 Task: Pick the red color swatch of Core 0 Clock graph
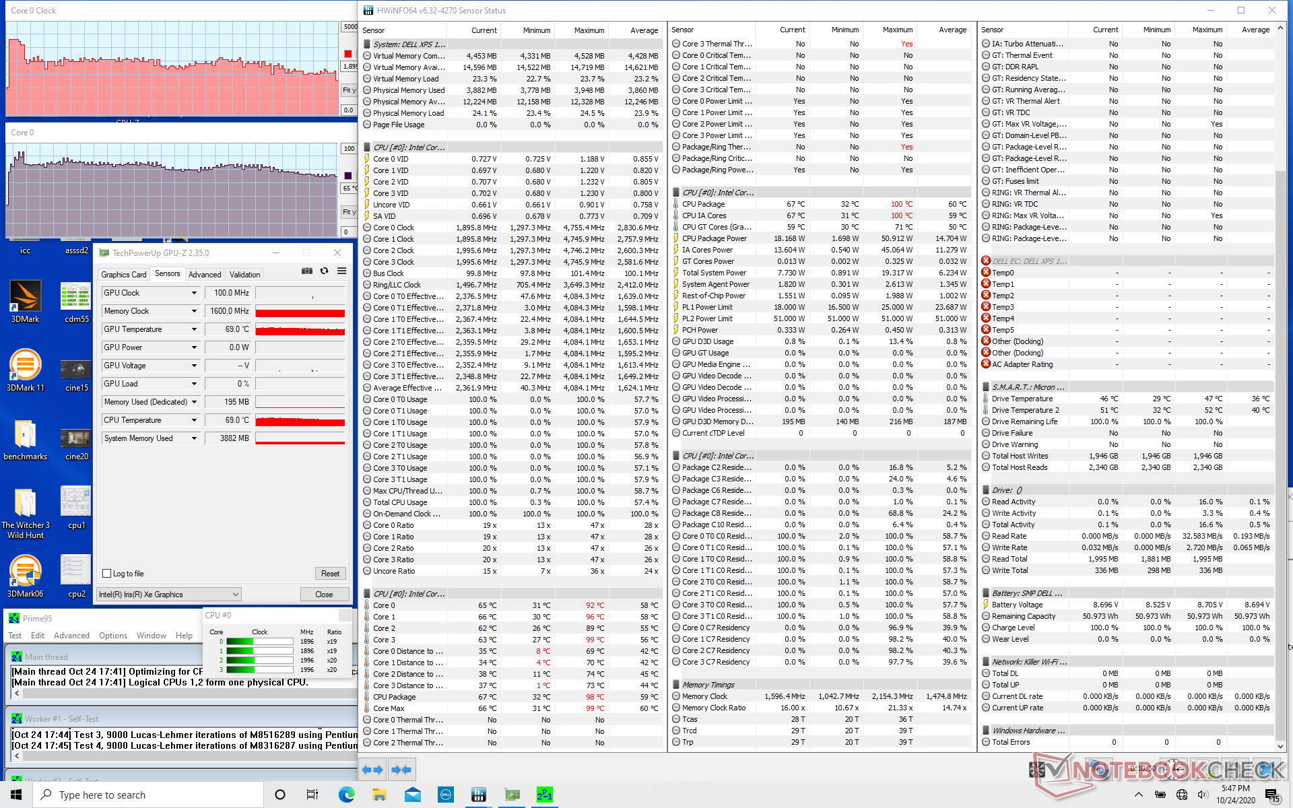pyautogui.click(x=348, y=54)
